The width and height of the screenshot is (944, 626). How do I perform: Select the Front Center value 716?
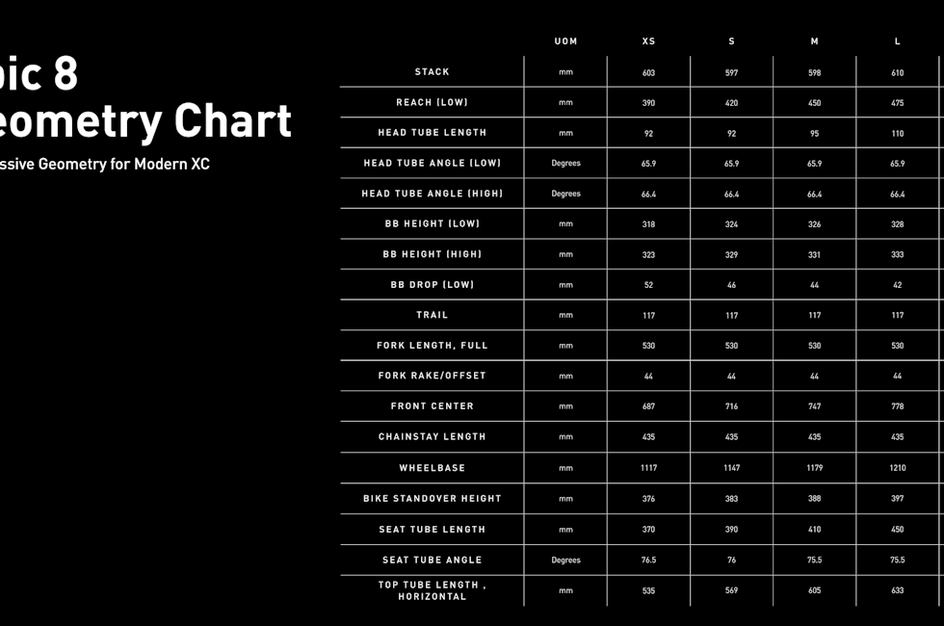pyautogui.click(x=731, y=406)
